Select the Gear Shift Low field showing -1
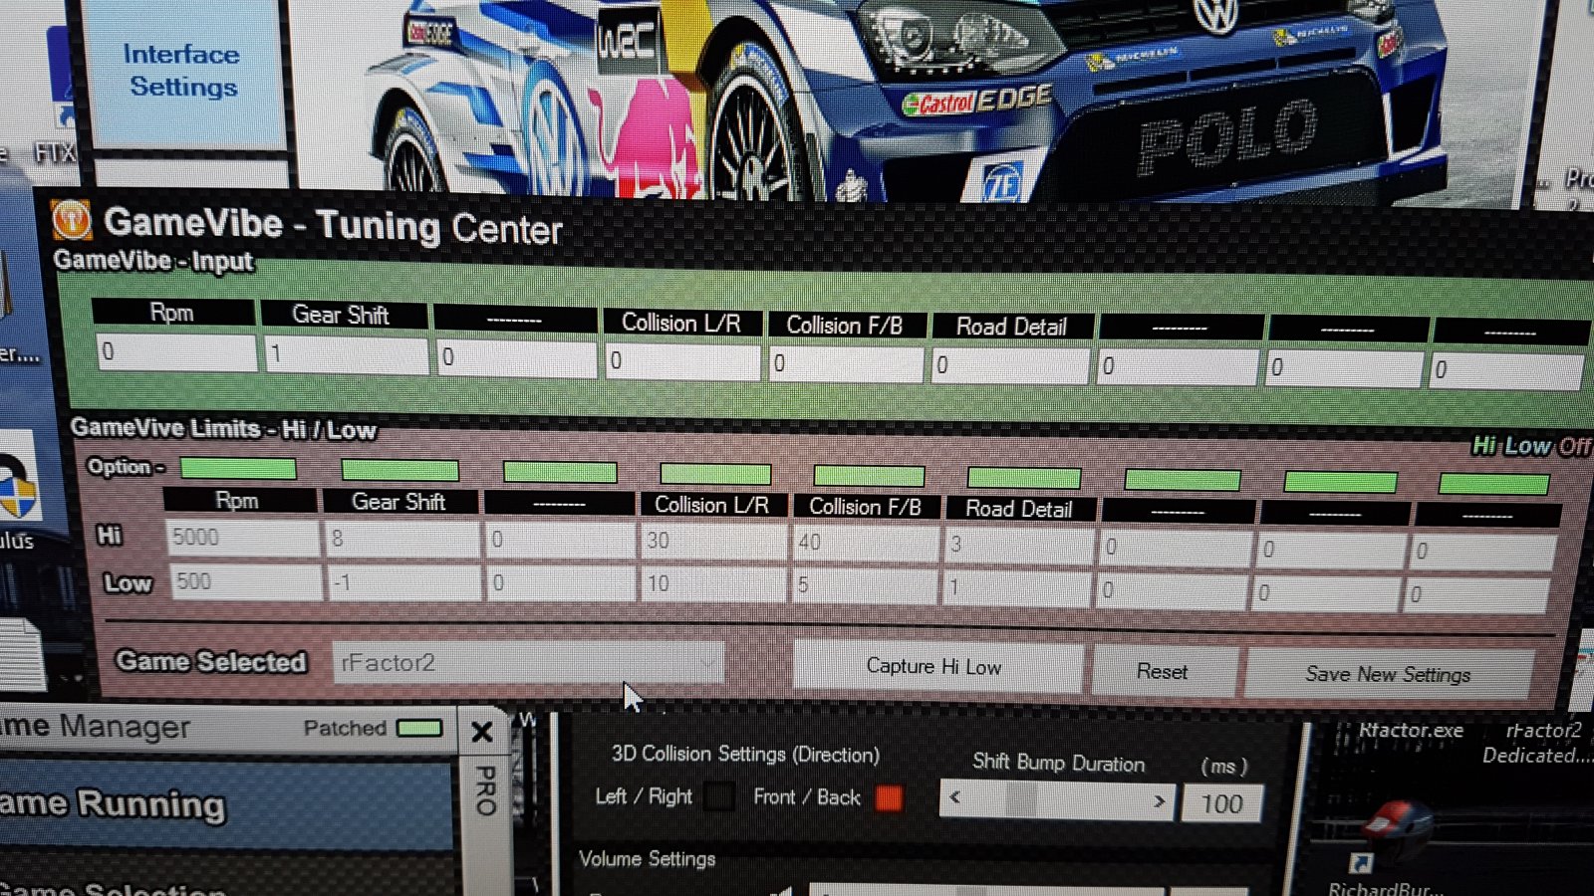Image resolution: width=1594 pixels, height=896 pixels. 404,582
